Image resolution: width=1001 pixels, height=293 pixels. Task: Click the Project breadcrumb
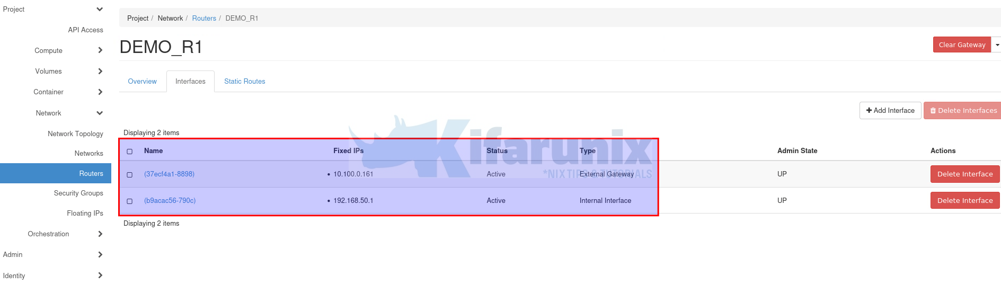[x=138, y=18]
